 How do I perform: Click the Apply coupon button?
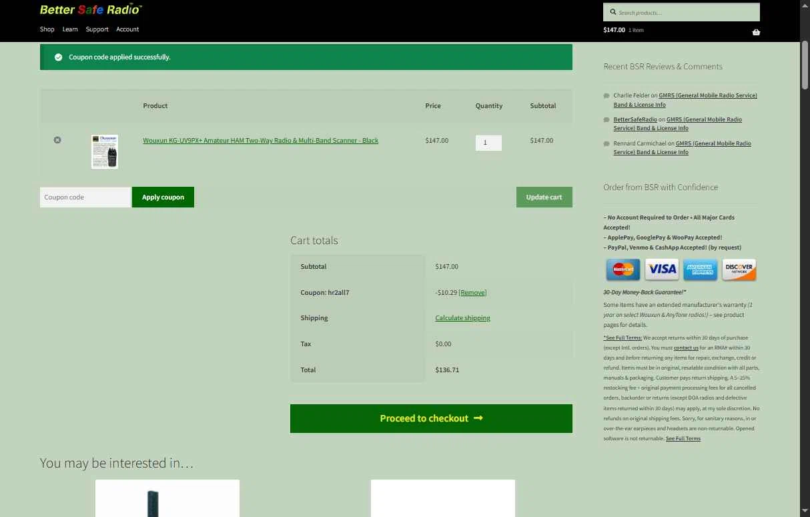[163, 197]
